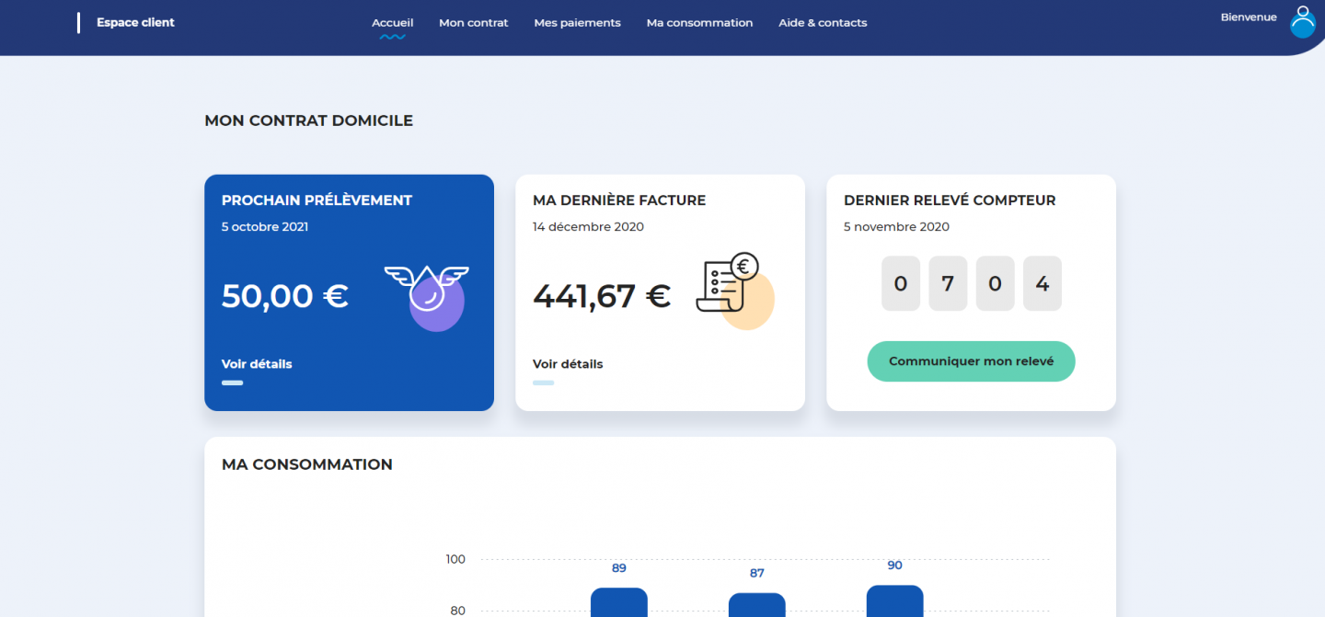
Task: Click the meter digit showing 7
Action: click(947, 284)
